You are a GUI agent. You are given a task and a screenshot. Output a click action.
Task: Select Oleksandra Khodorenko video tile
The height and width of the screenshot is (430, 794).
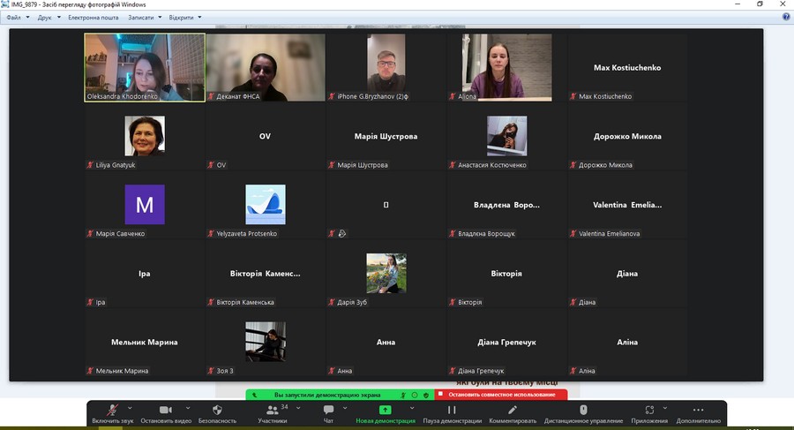pyautogui.click(x=145, y=67)
